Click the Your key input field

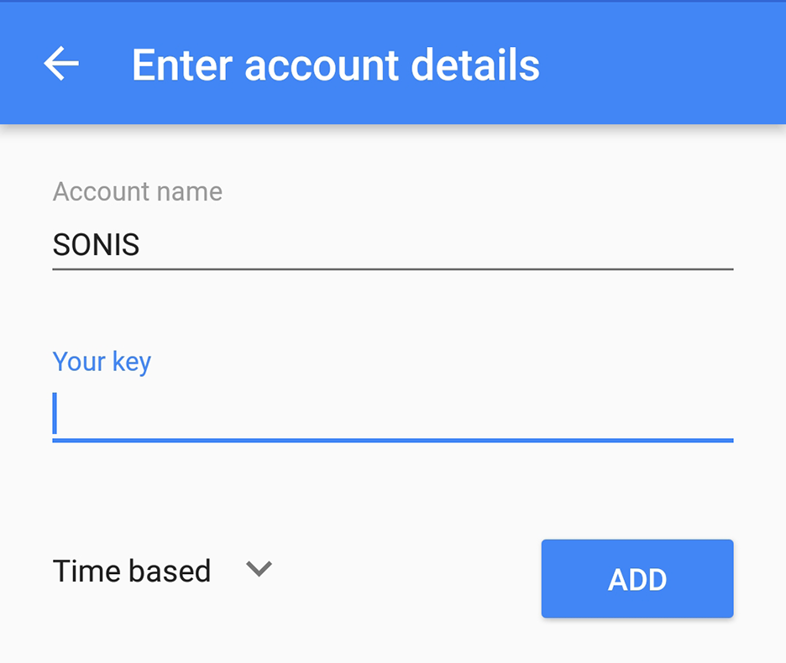click(392, 415)
